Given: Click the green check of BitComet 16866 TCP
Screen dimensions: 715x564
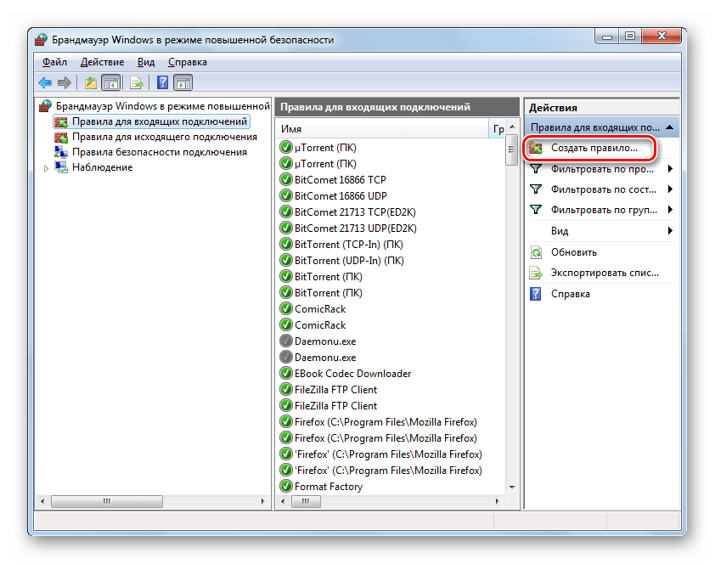Looking at the screenshot, I should point(286,179).
